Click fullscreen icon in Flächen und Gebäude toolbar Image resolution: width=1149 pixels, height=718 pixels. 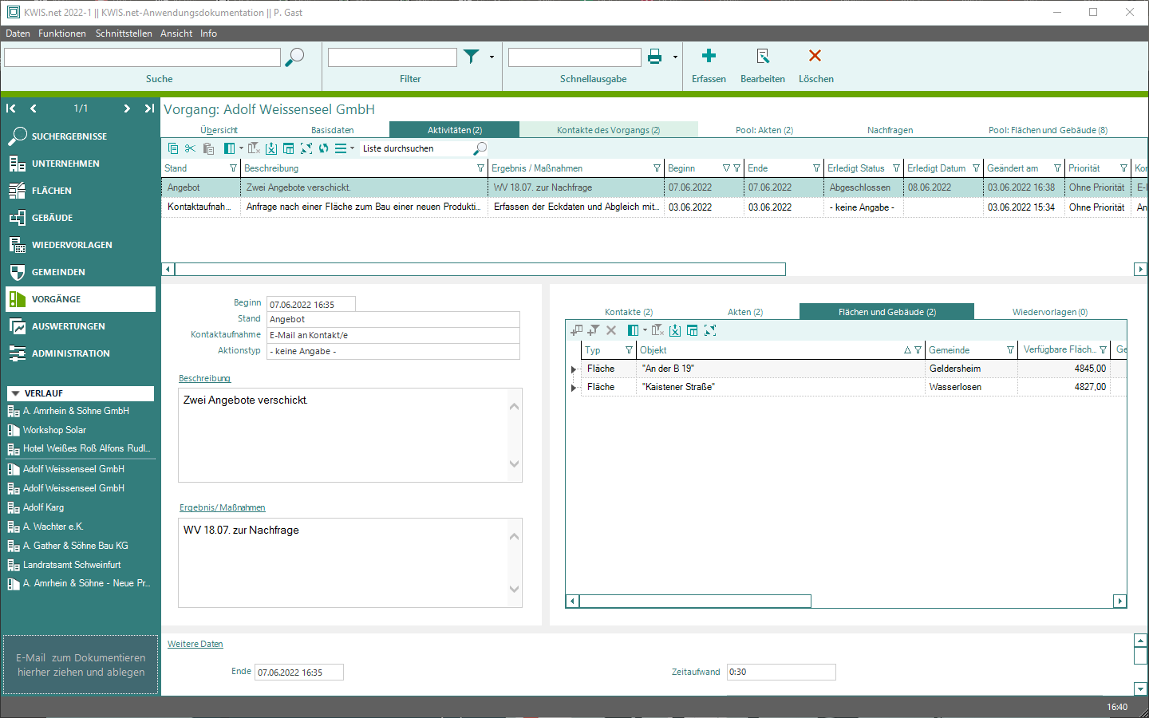click(710, 330)
